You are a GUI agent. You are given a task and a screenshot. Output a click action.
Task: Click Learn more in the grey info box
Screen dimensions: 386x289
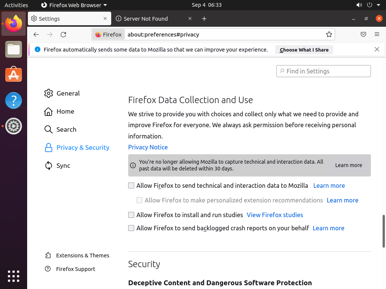(349, 165)
